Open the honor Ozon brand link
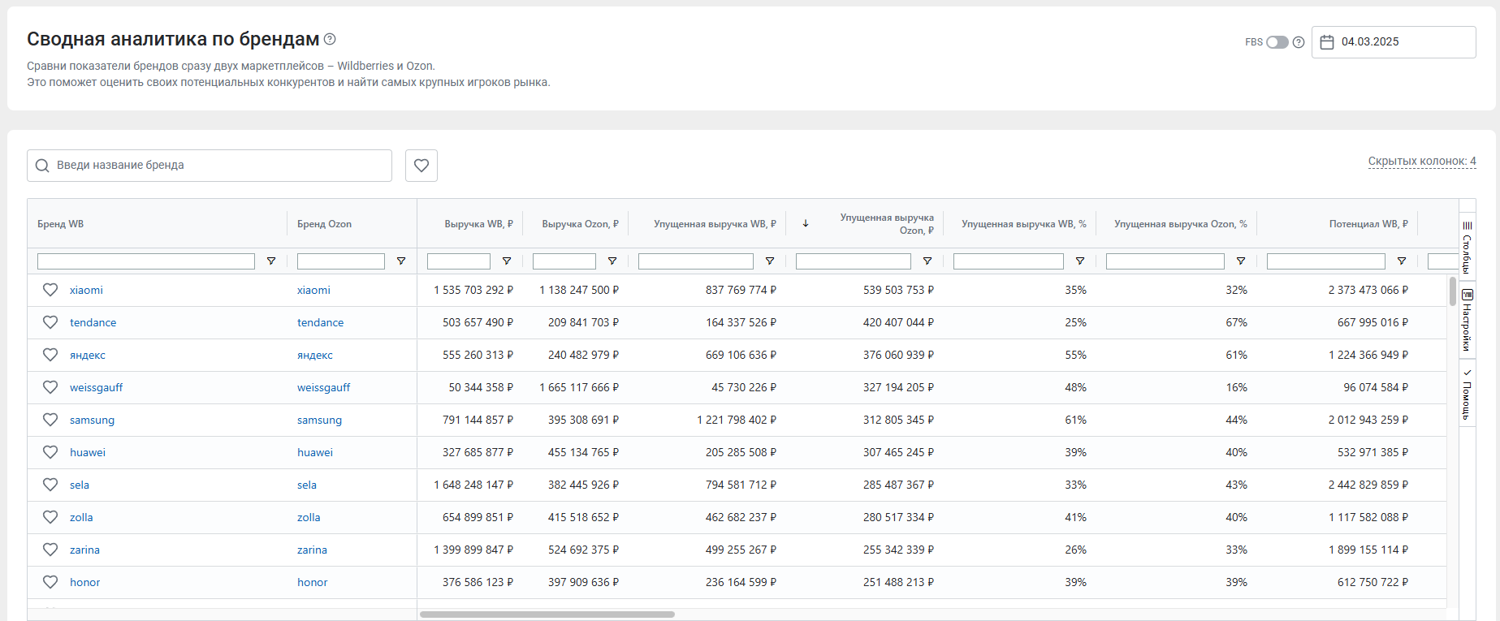This screenshot has width=1500, height=621. pos(313,582)
